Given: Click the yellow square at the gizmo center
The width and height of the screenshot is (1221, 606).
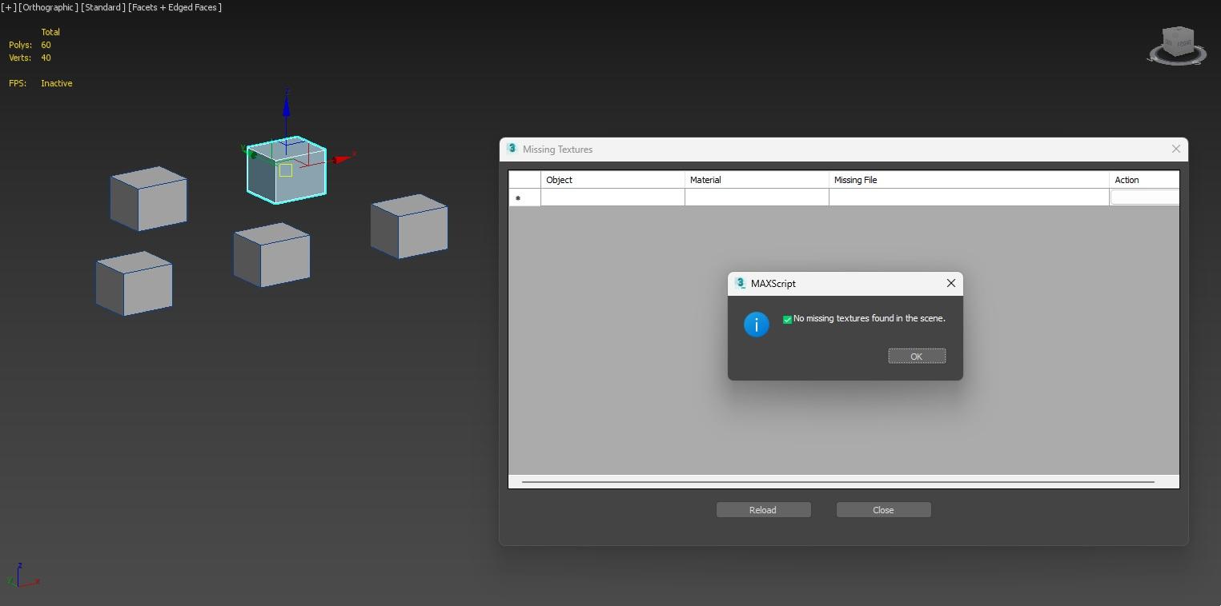Looking at the screenshot, I should pyautogui.click(x=286, y=170).
